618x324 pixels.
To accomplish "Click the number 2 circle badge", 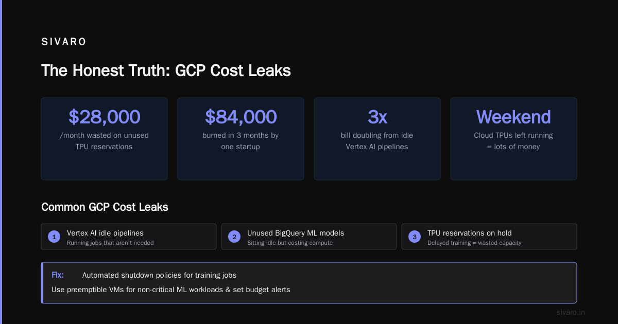I will coord(234,237).
